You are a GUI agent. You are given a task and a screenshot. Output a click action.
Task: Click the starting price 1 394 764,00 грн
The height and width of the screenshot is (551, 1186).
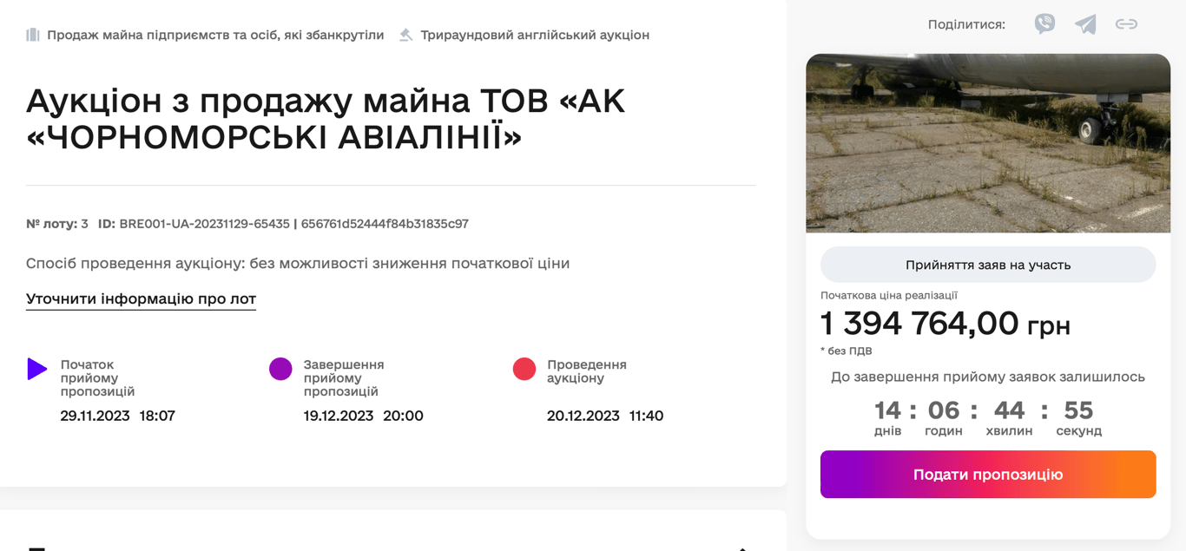pos(946,324)
